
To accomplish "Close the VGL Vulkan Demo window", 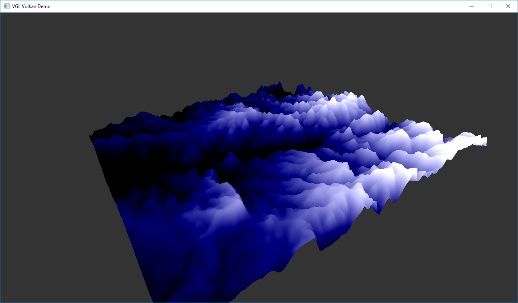I will pyautogui.click(x=508, y=6).
